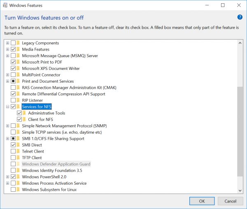
Task: Select Microsoft XPS Document Writer label
Action: tap(51, 68)
